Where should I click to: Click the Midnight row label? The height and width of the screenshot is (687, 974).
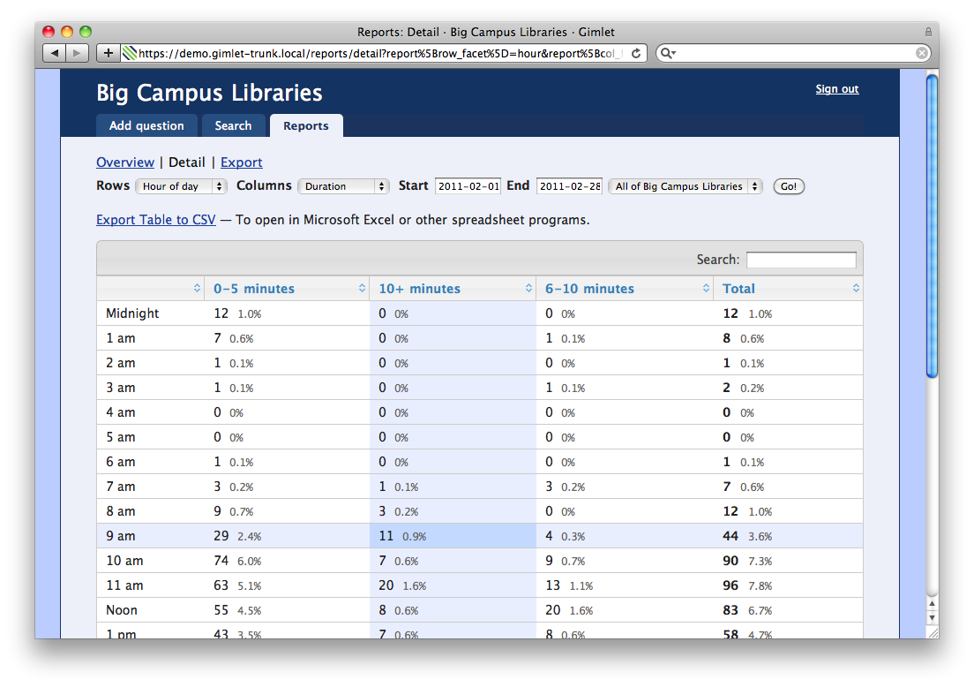pos(132,313)
